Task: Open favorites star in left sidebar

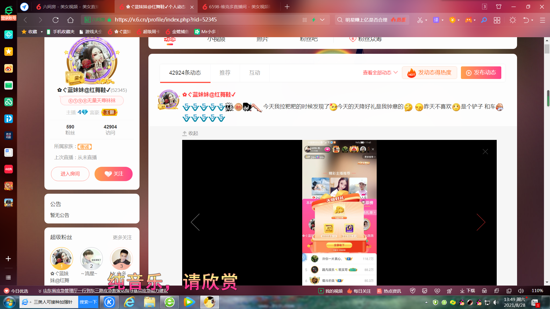Action: click(x=9, y=51)
